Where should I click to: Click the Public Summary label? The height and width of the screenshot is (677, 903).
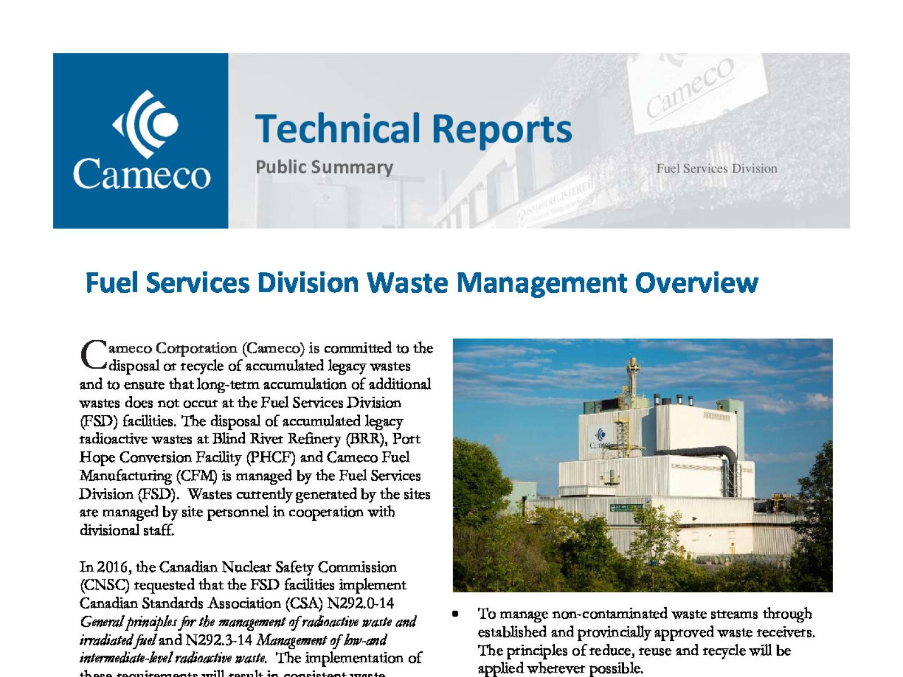click(x=326, y=168)
